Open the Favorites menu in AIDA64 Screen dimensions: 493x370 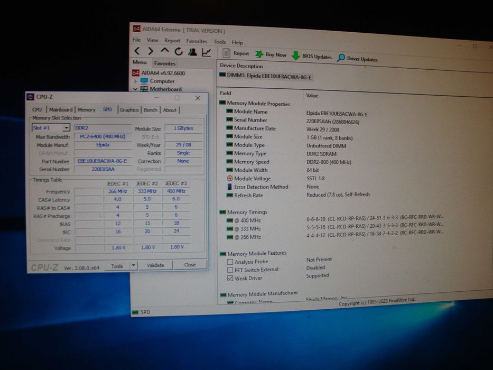(197, 41)
